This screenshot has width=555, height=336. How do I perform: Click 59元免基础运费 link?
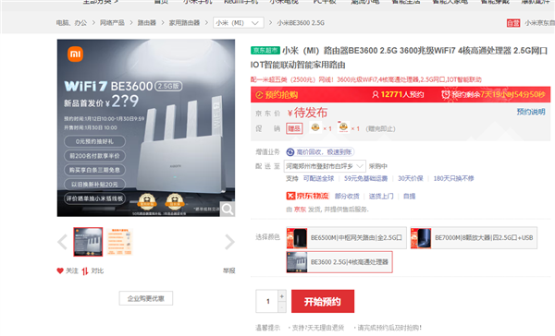click(x=365, y=178)
